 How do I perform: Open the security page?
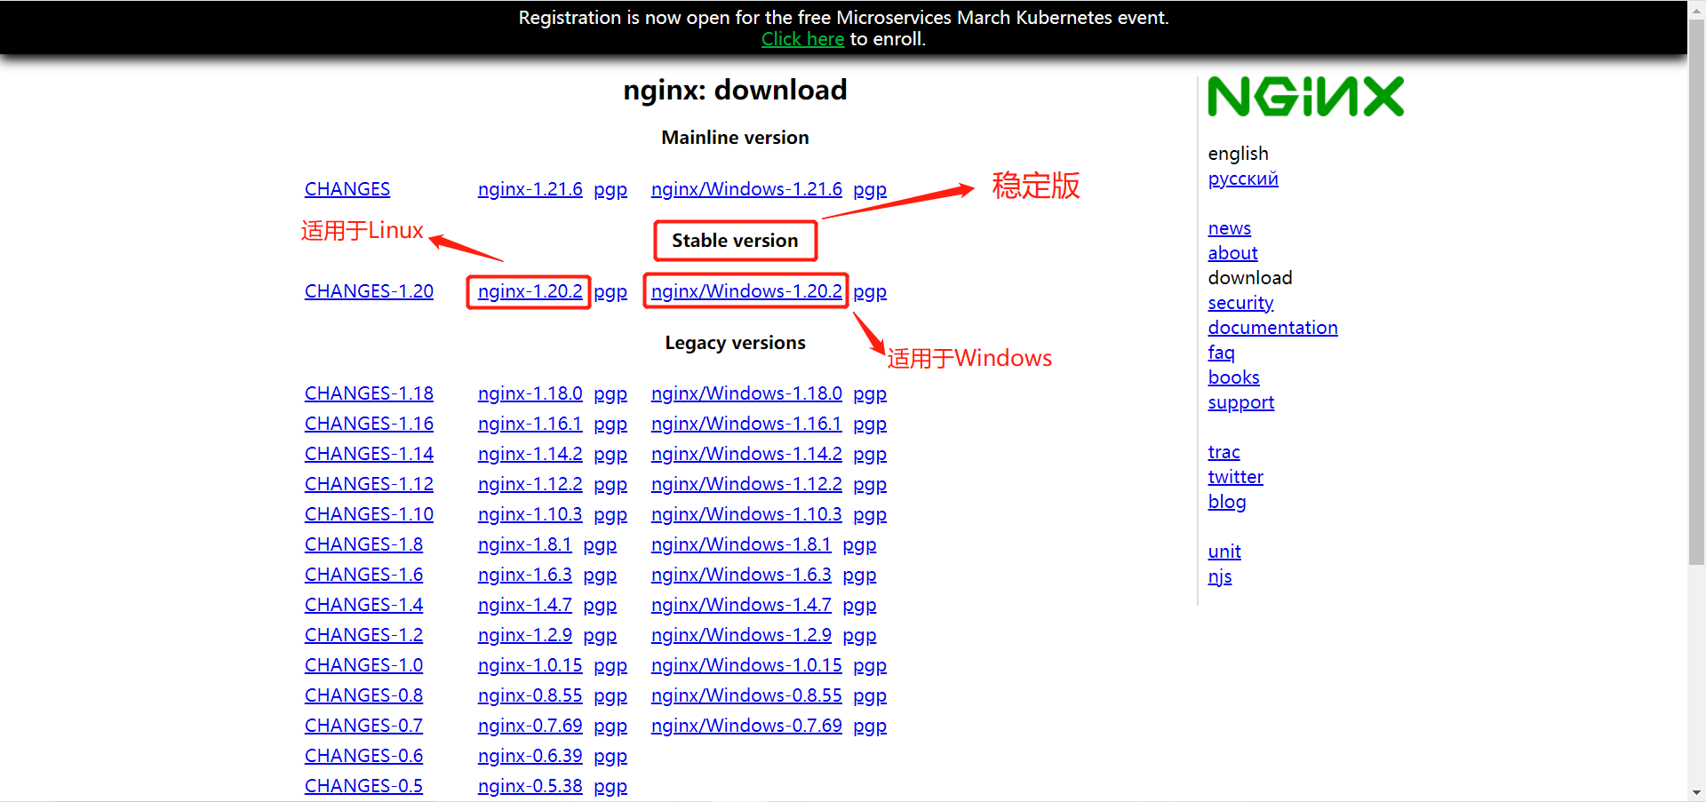(x=1240, y=303)
